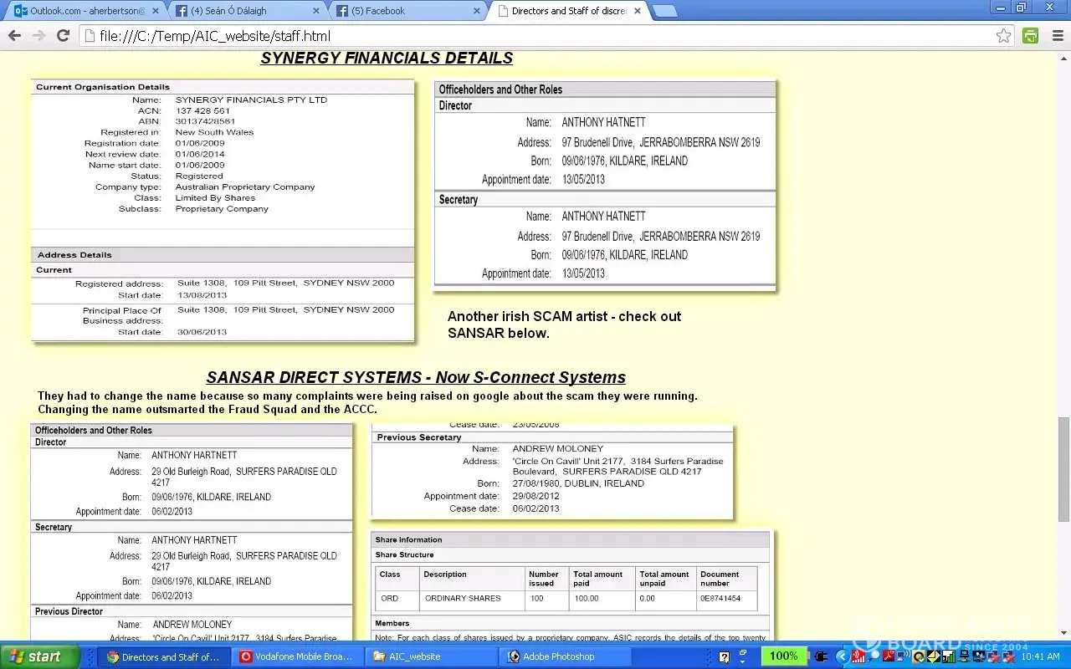Click the green extension icon in toolbar

tap(1031, 36)
